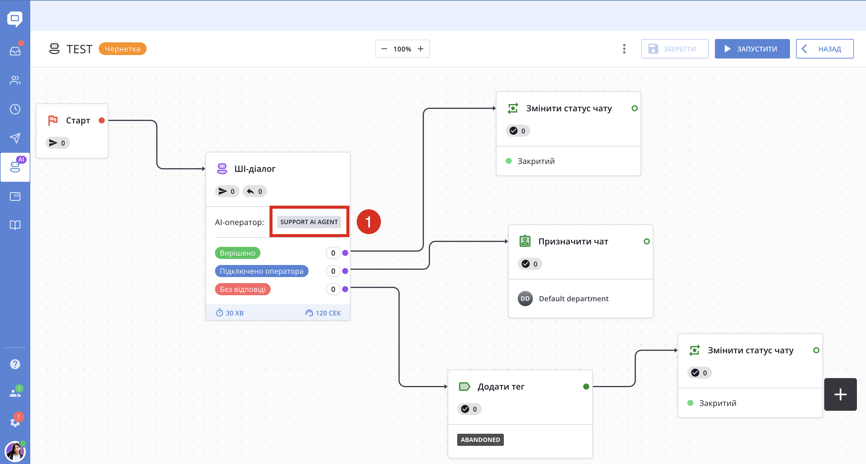Click the purple connector dot of Вирішено
The width and height of the screenshot is (866, 464).
click(345, 253)
